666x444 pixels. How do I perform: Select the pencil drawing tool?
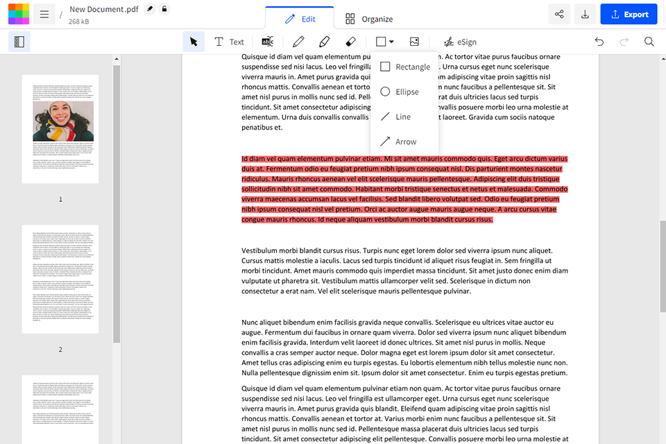click(298, 42)
